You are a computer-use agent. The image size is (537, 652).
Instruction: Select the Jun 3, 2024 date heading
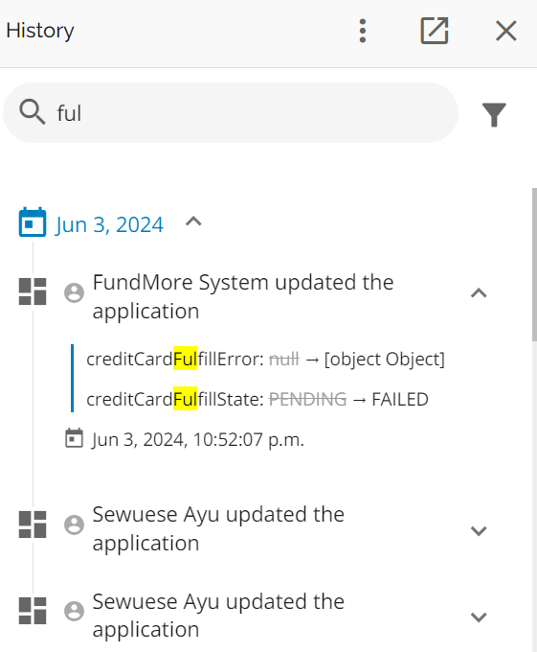click(x=109, y=224)
